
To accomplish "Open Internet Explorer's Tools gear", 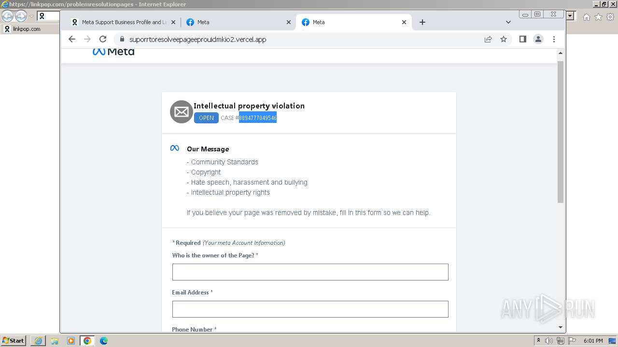I will (x=611, y=17).
